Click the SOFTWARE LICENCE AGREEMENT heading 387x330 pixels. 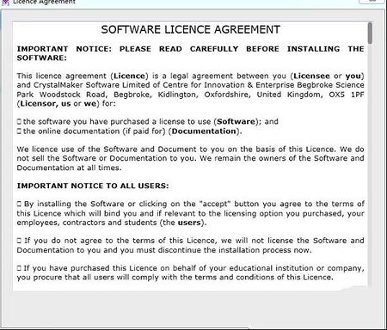pos(191,30)
